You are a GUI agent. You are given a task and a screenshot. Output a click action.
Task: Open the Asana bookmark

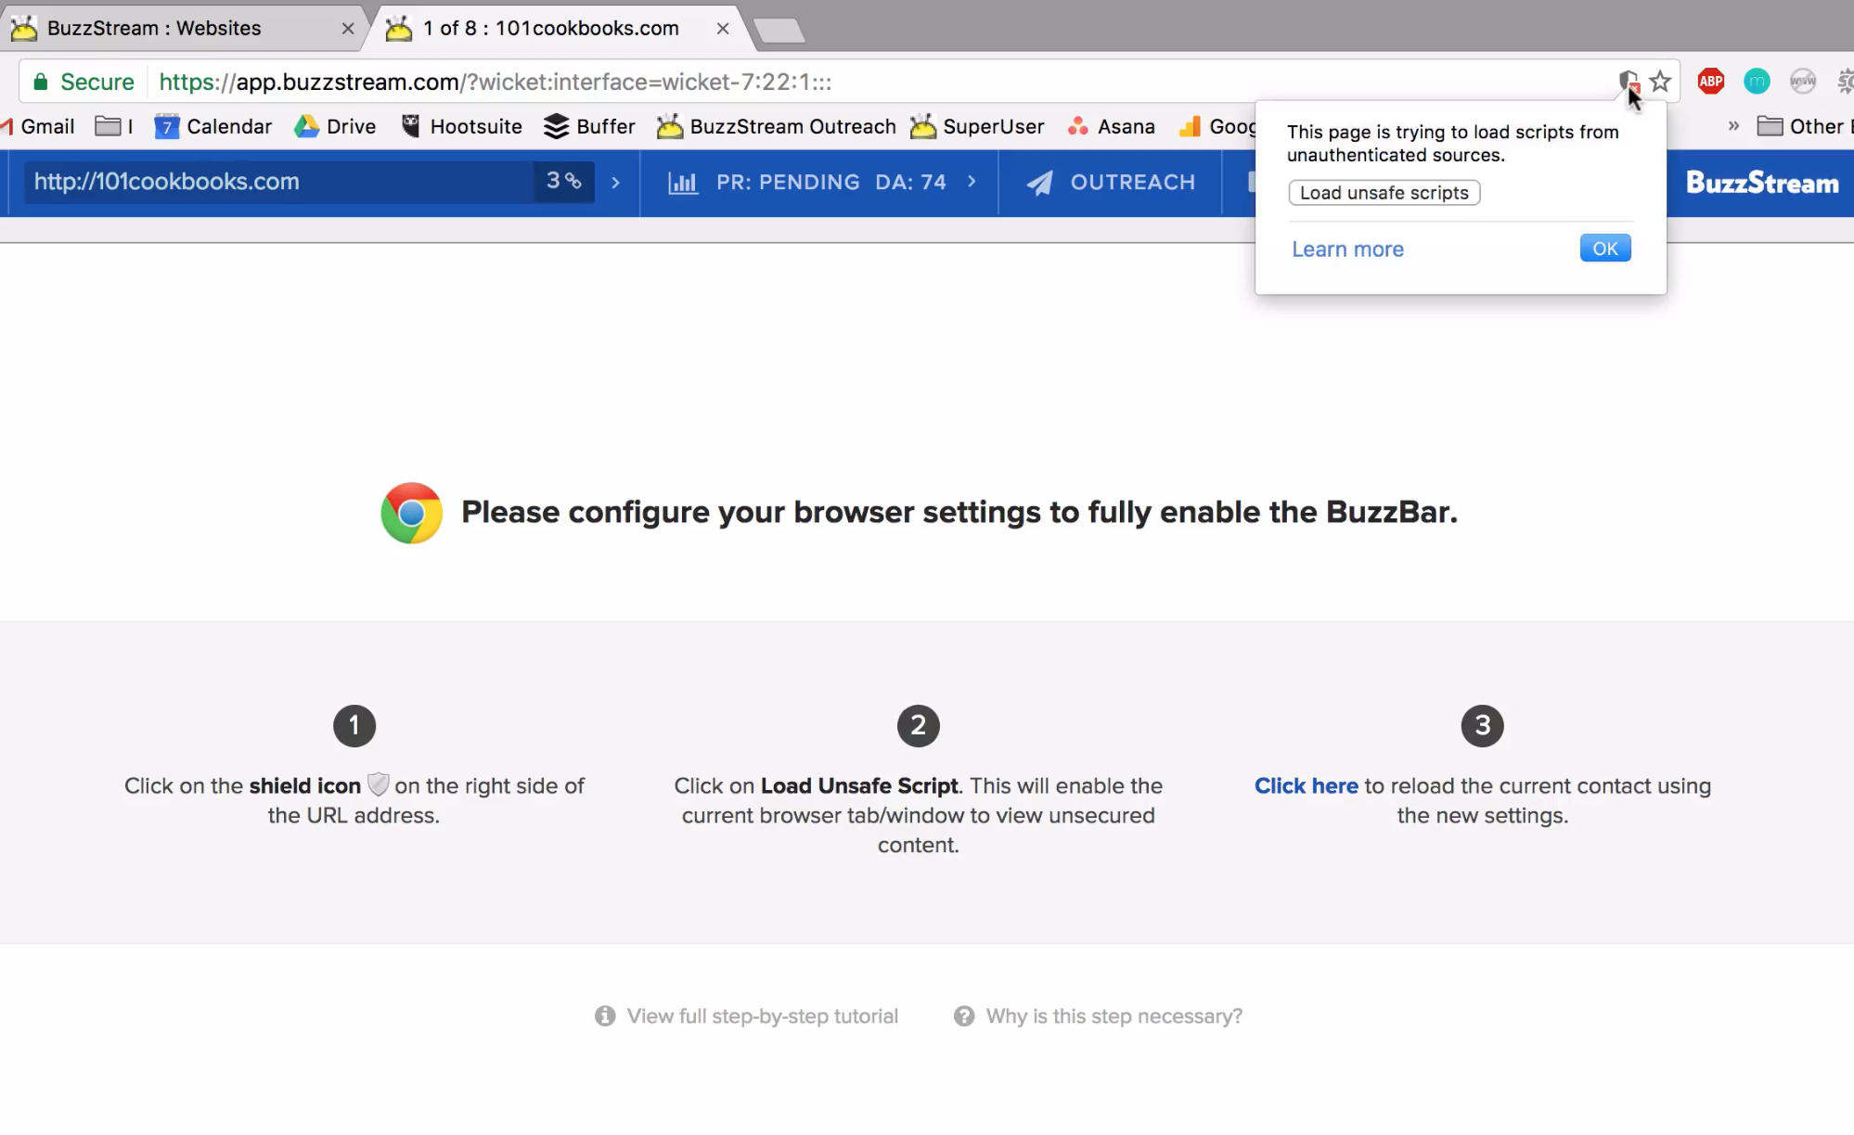click(x=1111, y=126)
